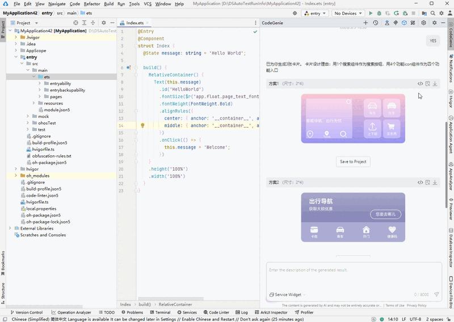Viewport: 454px width, 322px height.
Task: Open the Refactor menu
Action: click(92, 3)
